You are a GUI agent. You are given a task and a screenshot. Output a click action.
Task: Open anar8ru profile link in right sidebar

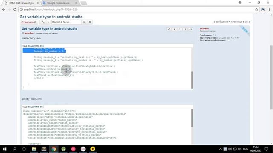coord(204,28)
